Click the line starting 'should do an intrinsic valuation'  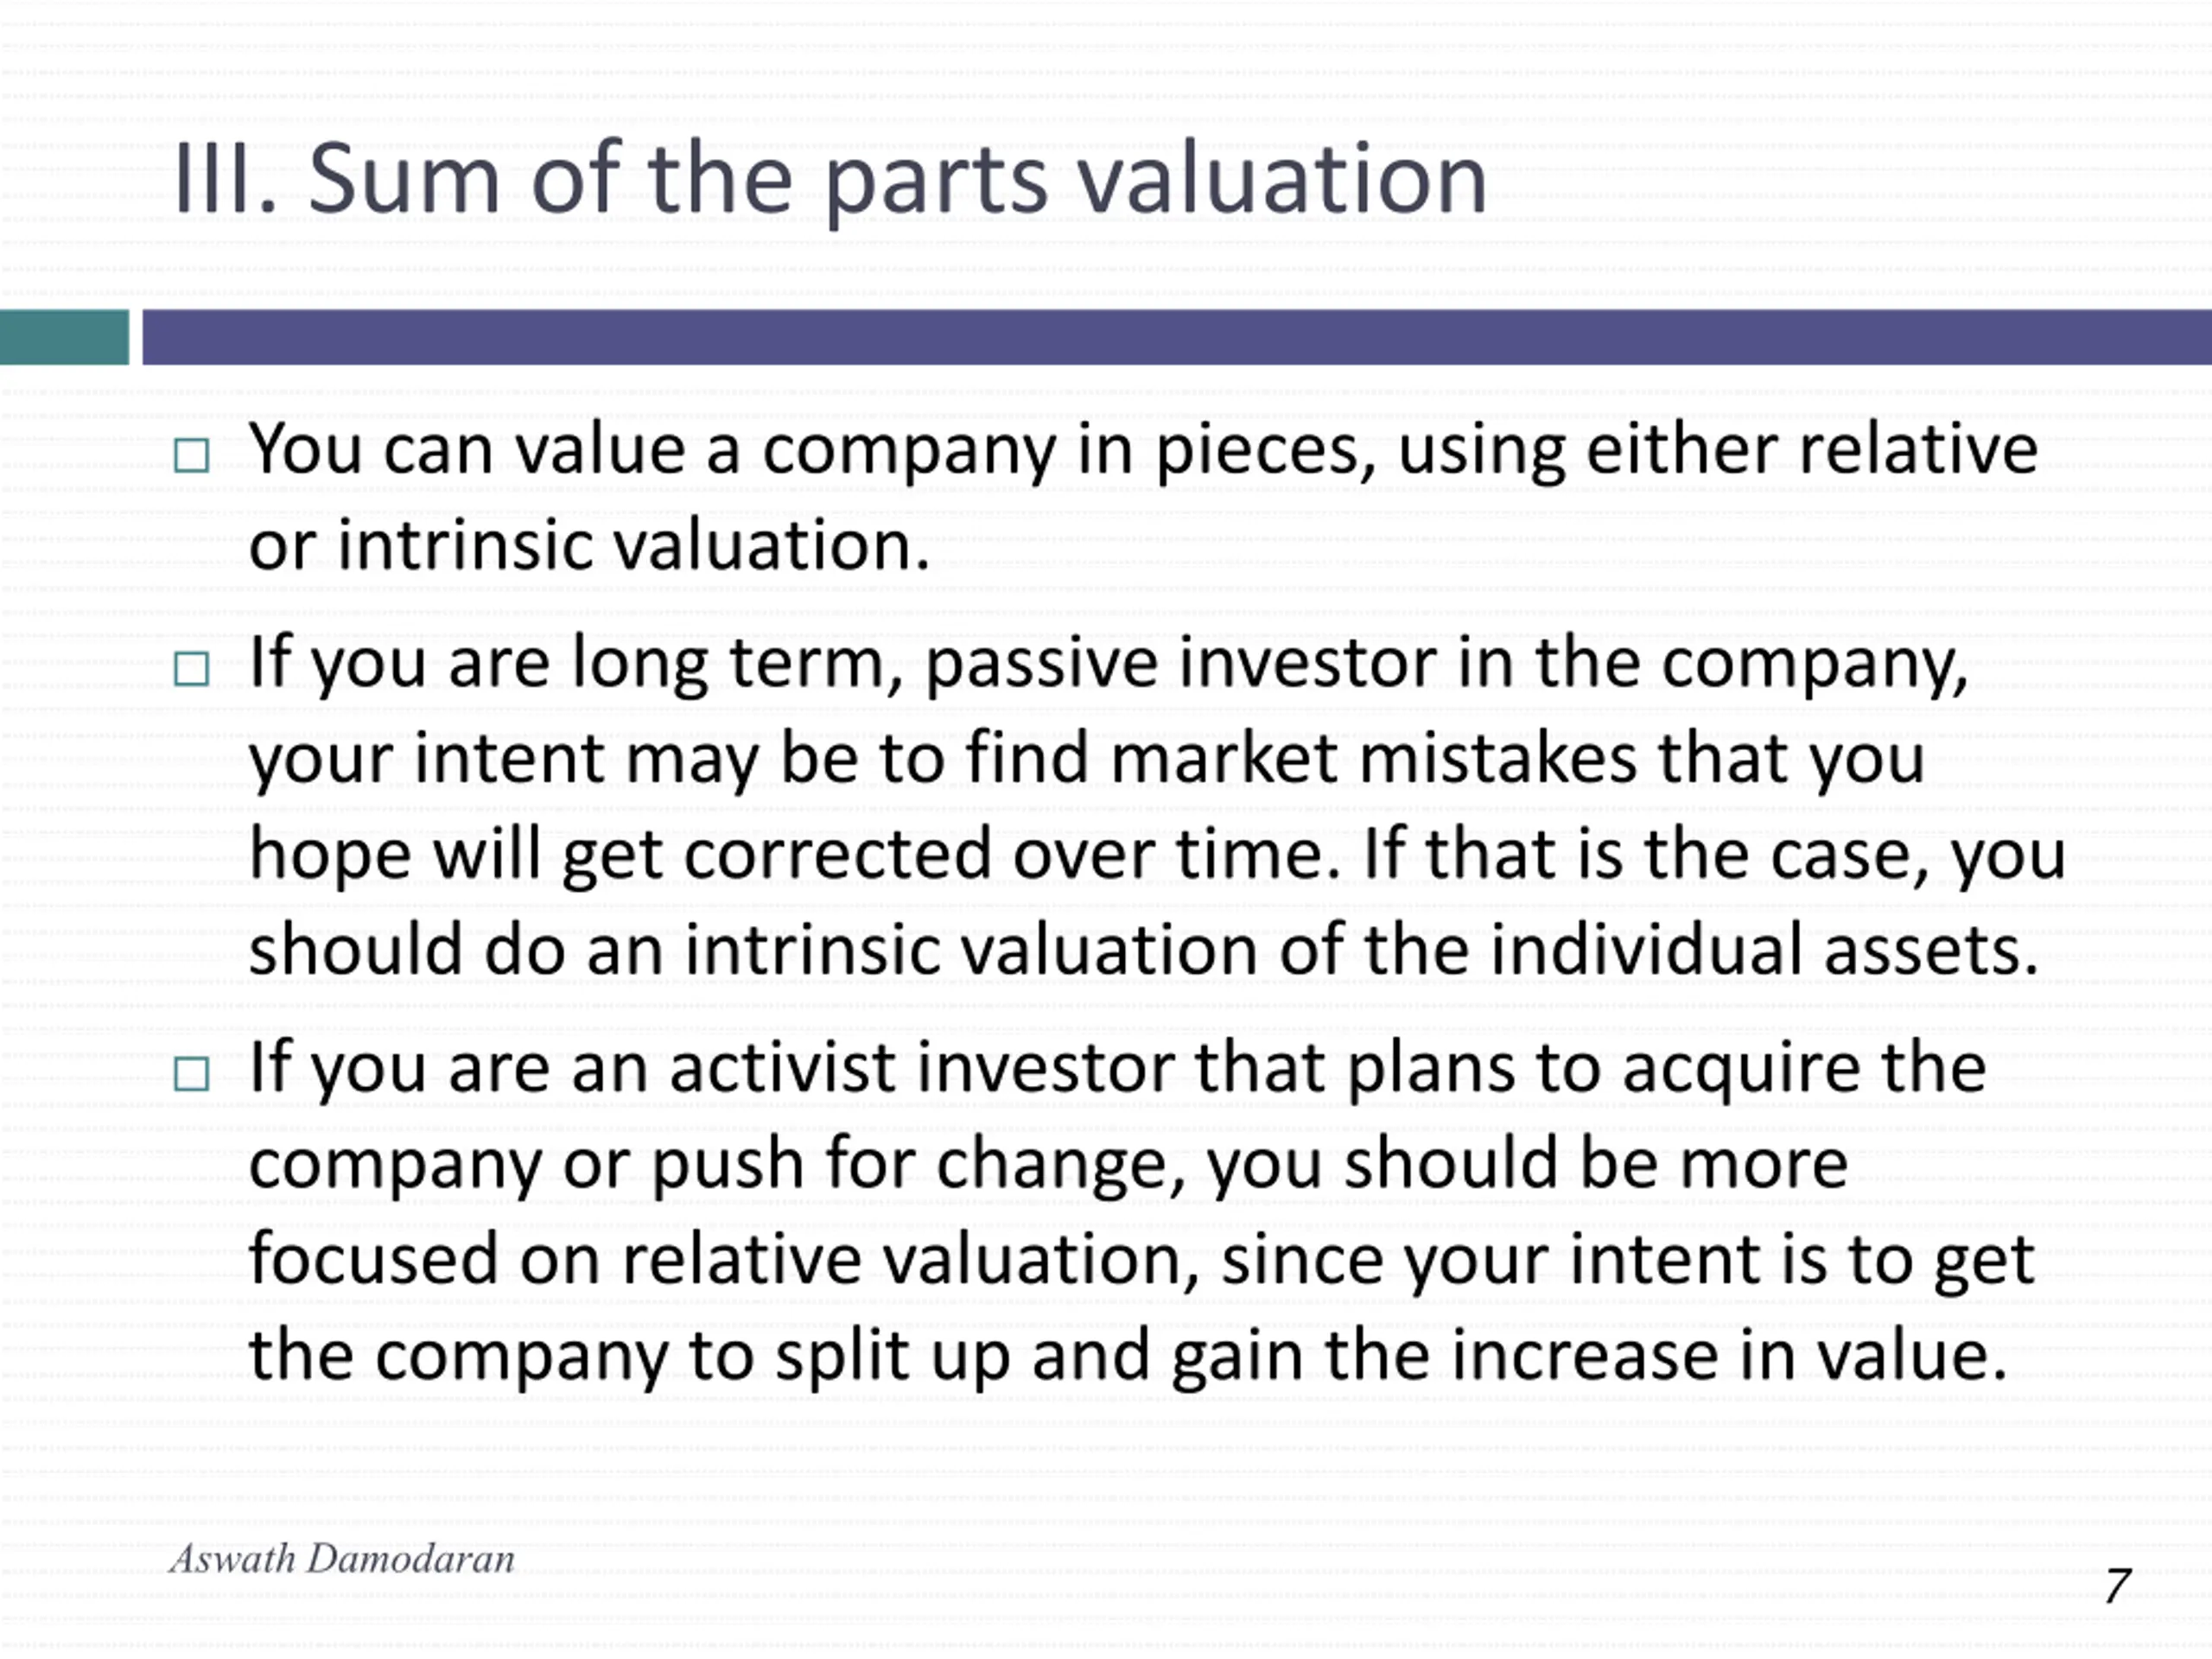pyautogui.click(x=1144, y=951)
